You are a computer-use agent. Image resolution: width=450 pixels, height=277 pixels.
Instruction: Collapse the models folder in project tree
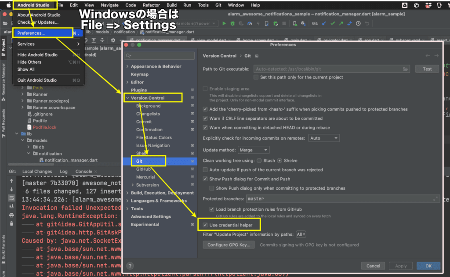[x=23, y=140]
